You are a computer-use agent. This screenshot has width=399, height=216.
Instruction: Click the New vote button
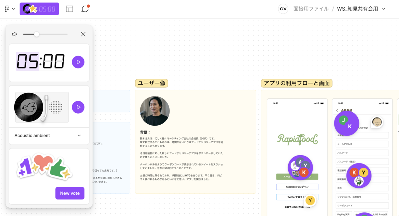[x=70, y=193]
